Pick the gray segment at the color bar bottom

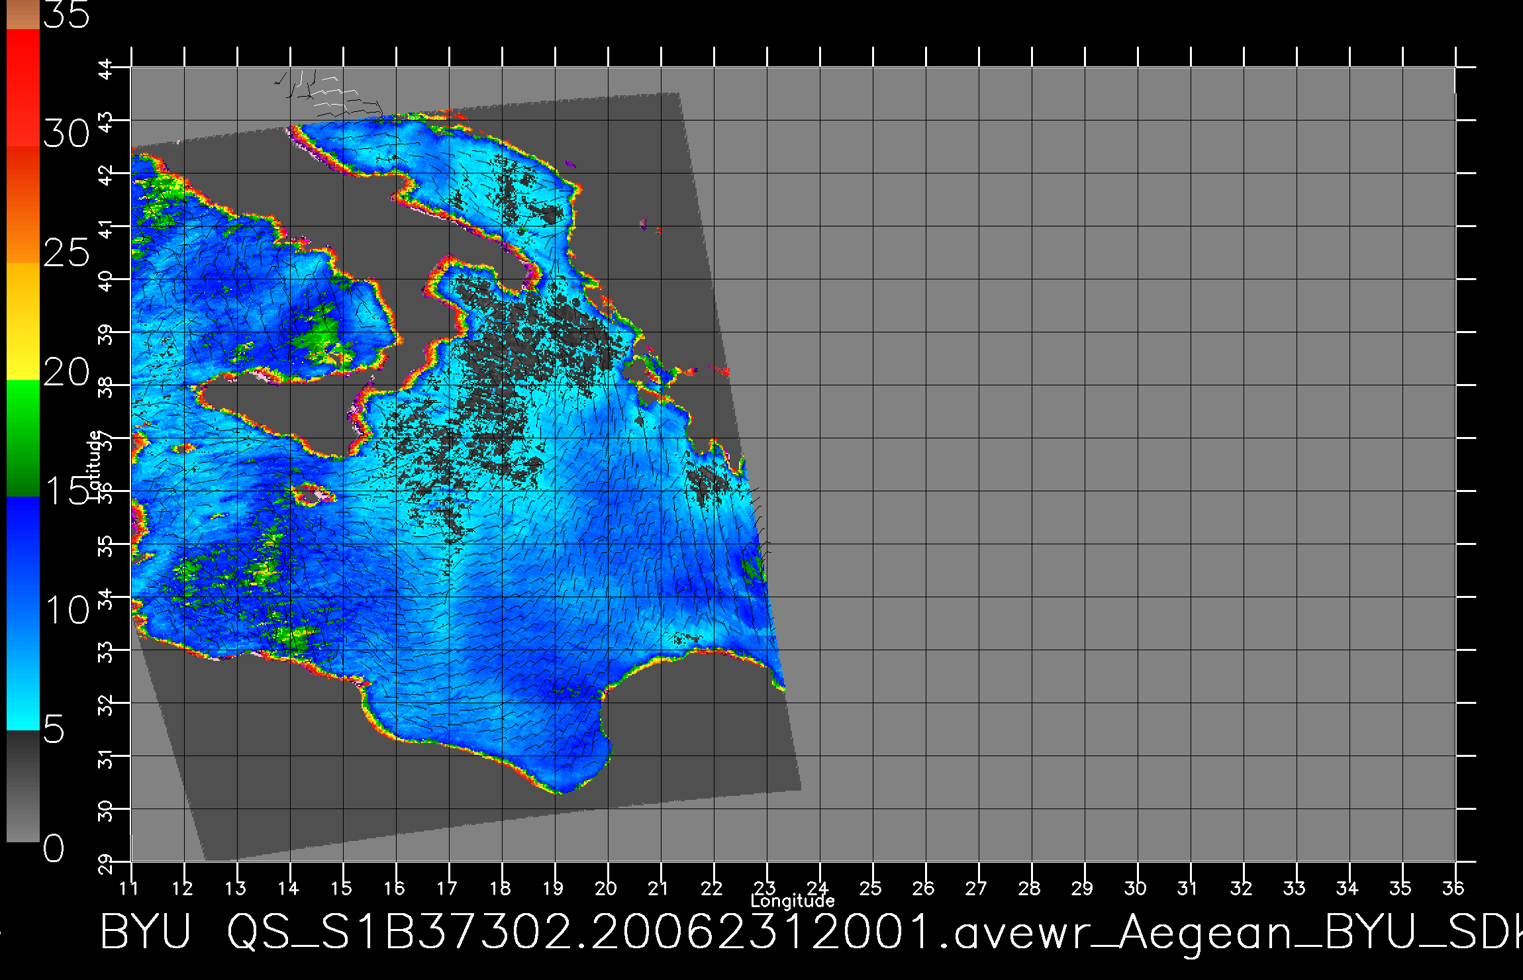[x=23, y=787]
